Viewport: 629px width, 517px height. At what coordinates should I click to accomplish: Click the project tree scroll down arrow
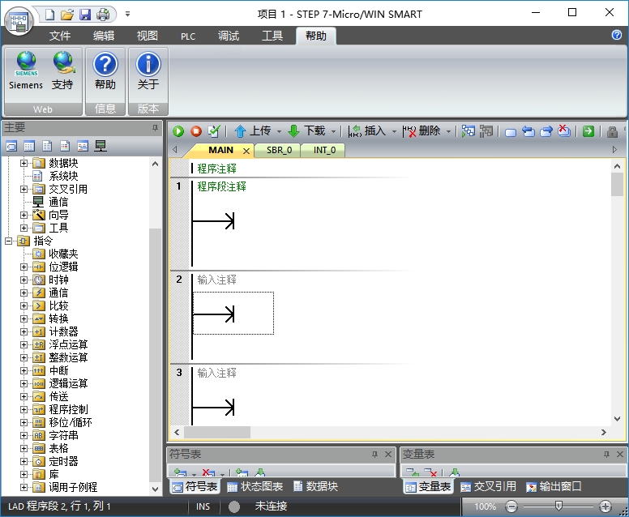tap(156, 489)
